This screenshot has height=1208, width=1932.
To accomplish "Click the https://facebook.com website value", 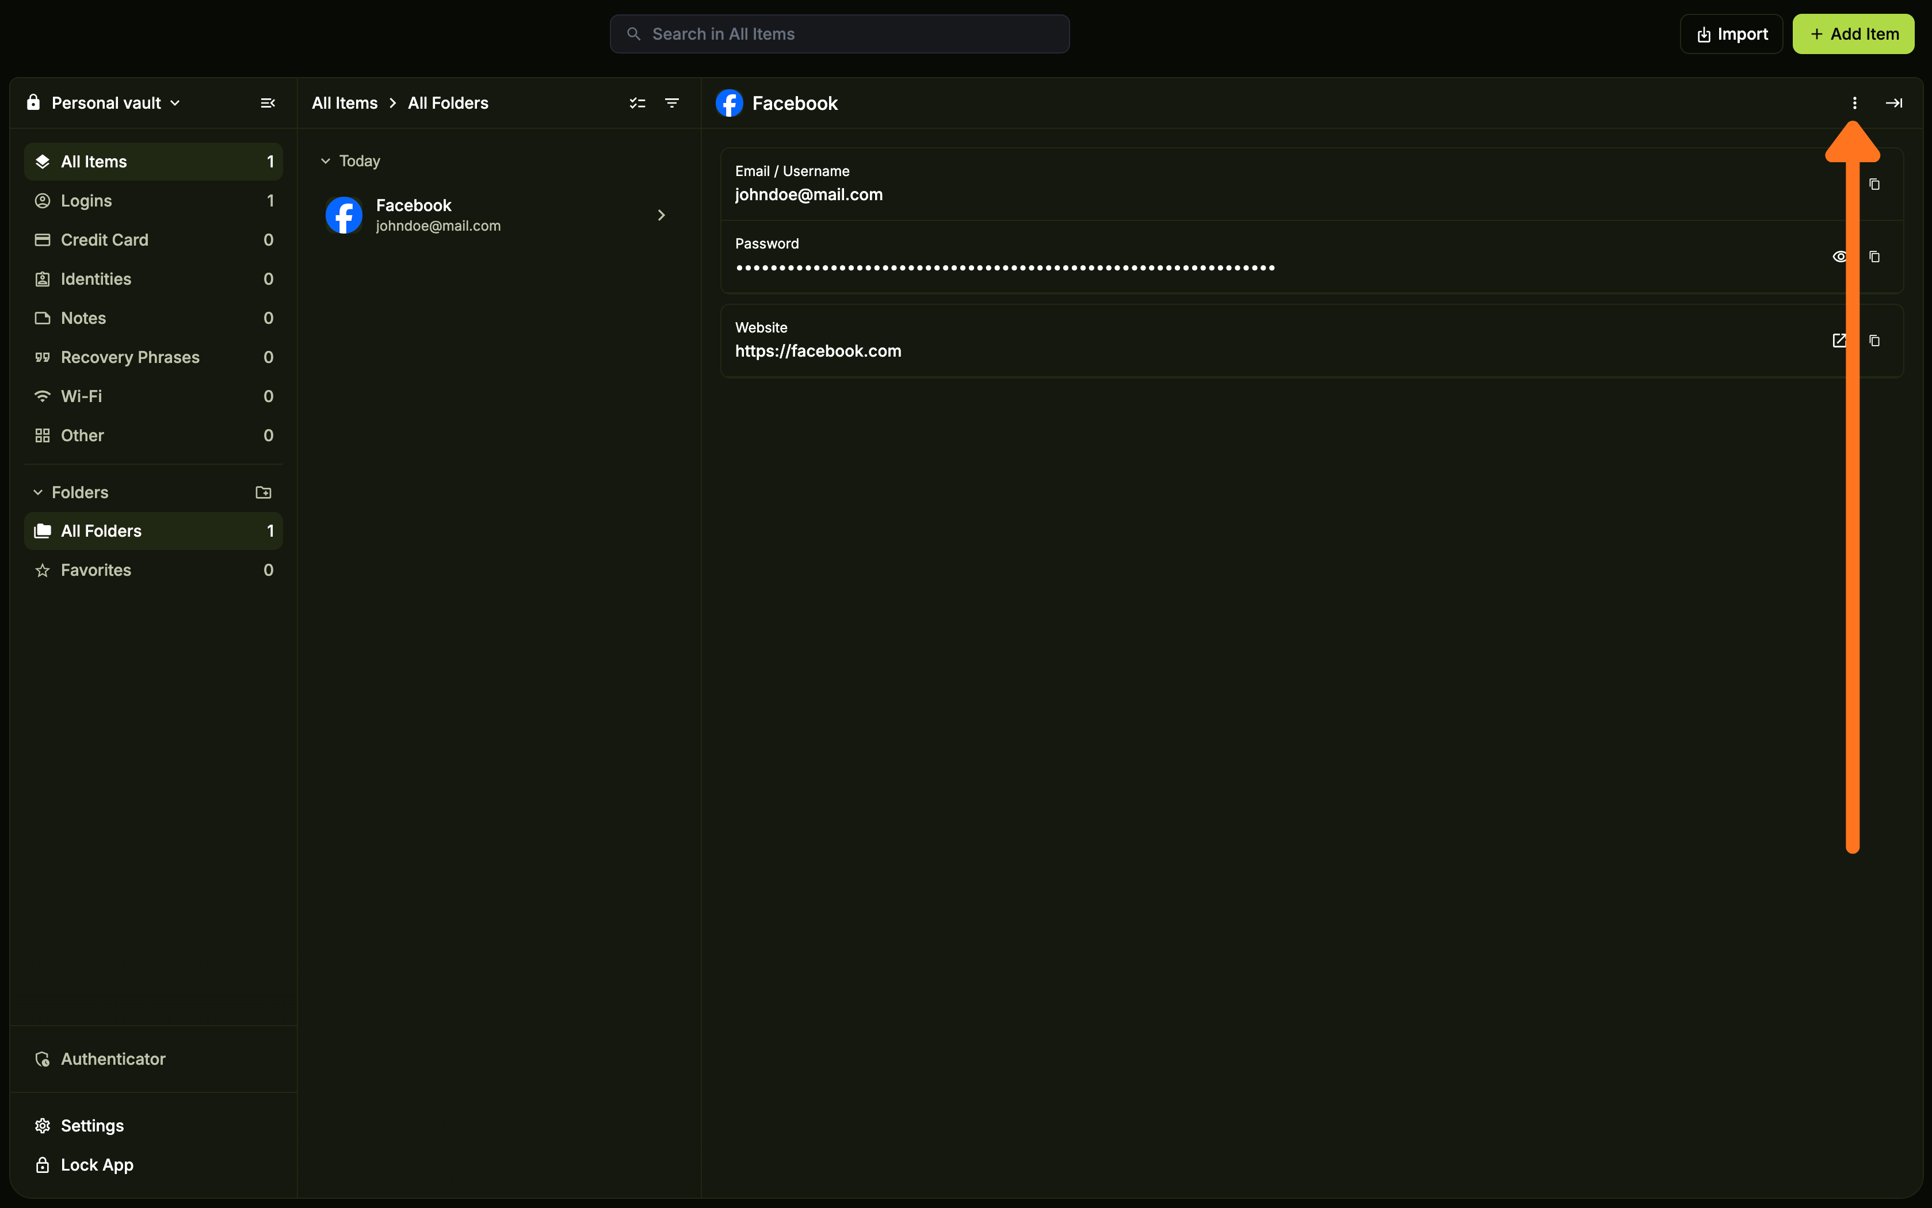I will pyautogui.click(x=818, y=351).
